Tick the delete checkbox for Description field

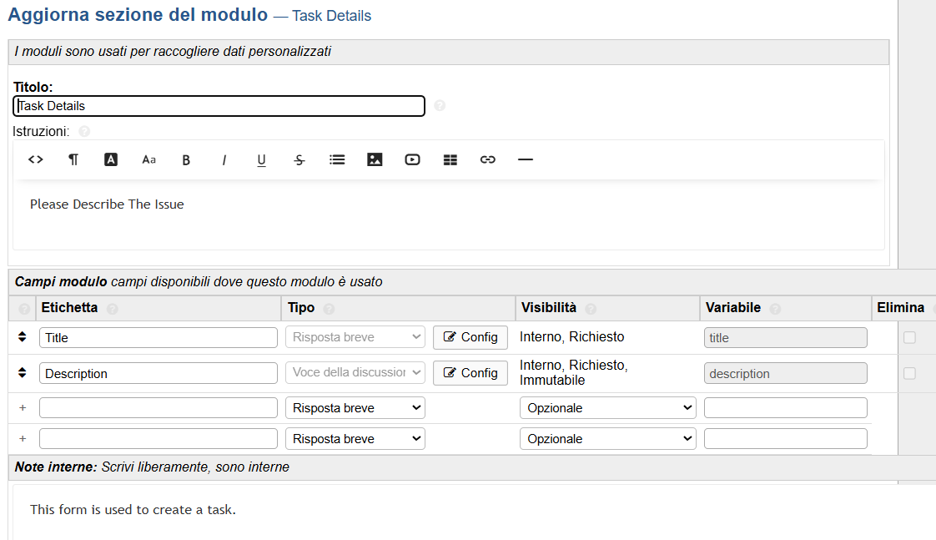point(909,373)
